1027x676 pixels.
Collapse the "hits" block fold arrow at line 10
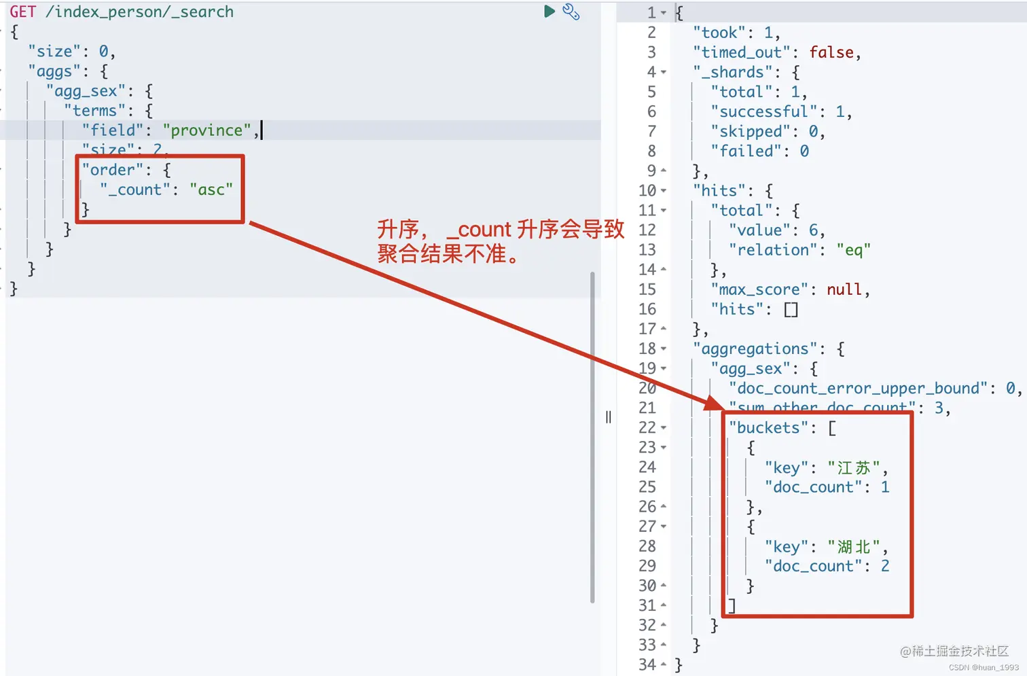(x=664, y=191)
